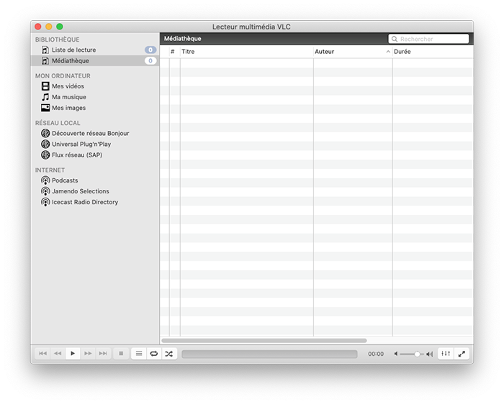Click the Médiathèque title in the dark header bar

coord(183,39)
